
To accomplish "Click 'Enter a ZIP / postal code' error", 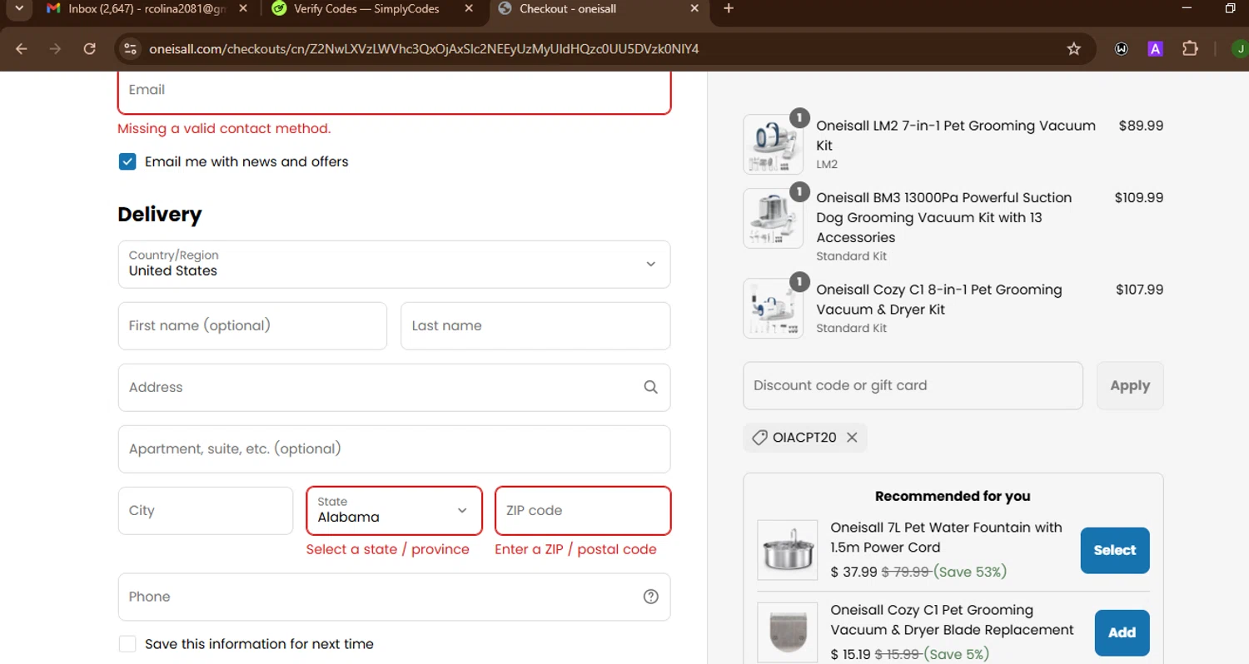I will pos(575,549).
